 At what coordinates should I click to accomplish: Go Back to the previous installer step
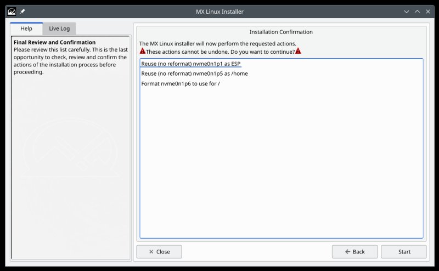point(354,252)
